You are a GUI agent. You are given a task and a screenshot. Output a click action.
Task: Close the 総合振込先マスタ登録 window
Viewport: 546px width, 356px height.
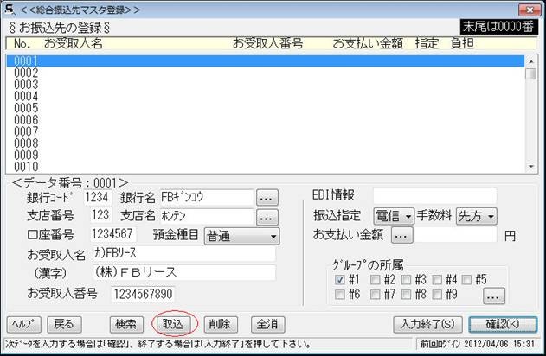coord(530,10)
